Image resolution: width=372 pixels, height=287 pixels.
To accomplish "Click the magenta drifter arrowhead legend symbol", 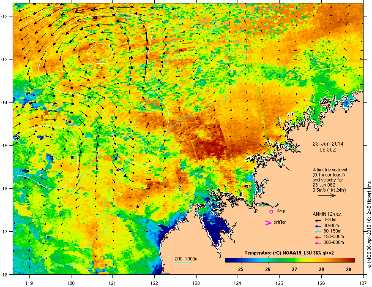I will tap(268, 222).
